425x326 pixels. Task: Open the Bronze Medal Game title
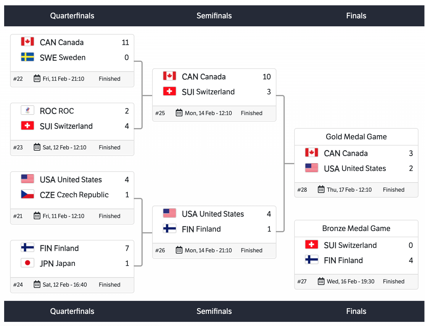point(356,228)
